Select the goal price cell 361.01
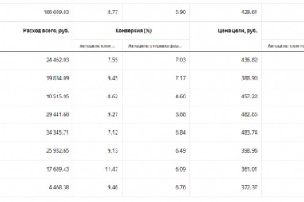 point(249,169)
